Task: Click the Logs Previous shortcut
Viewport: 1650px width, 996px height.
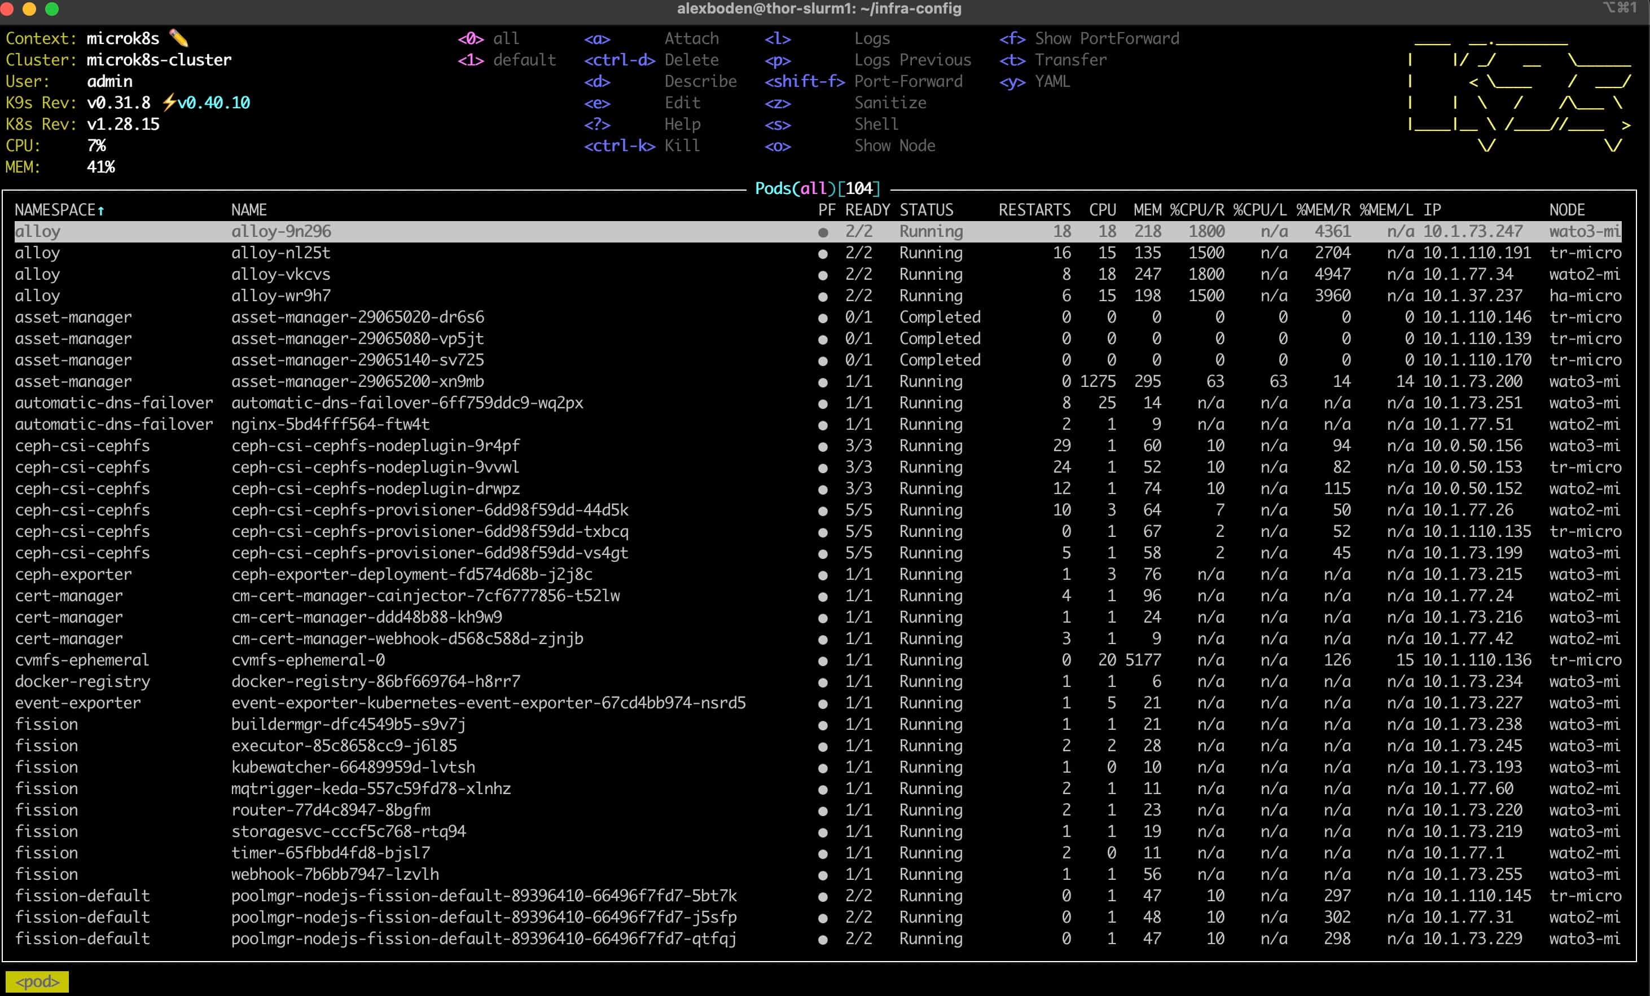Action: point(912,60)
